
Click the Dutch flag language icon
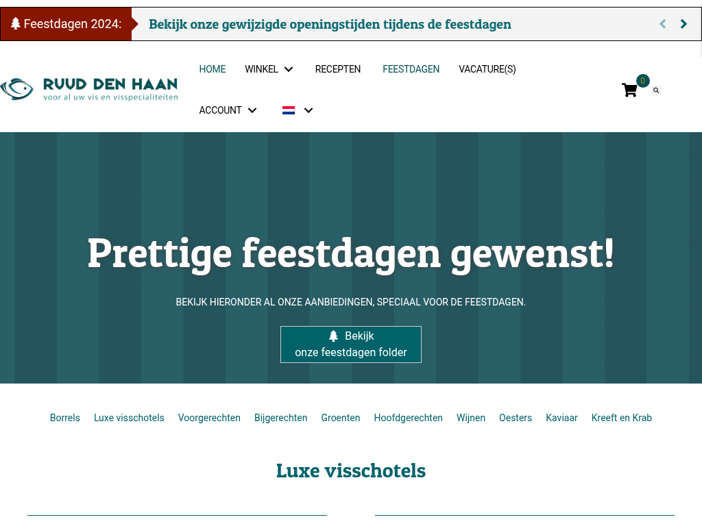coord(289,110)
